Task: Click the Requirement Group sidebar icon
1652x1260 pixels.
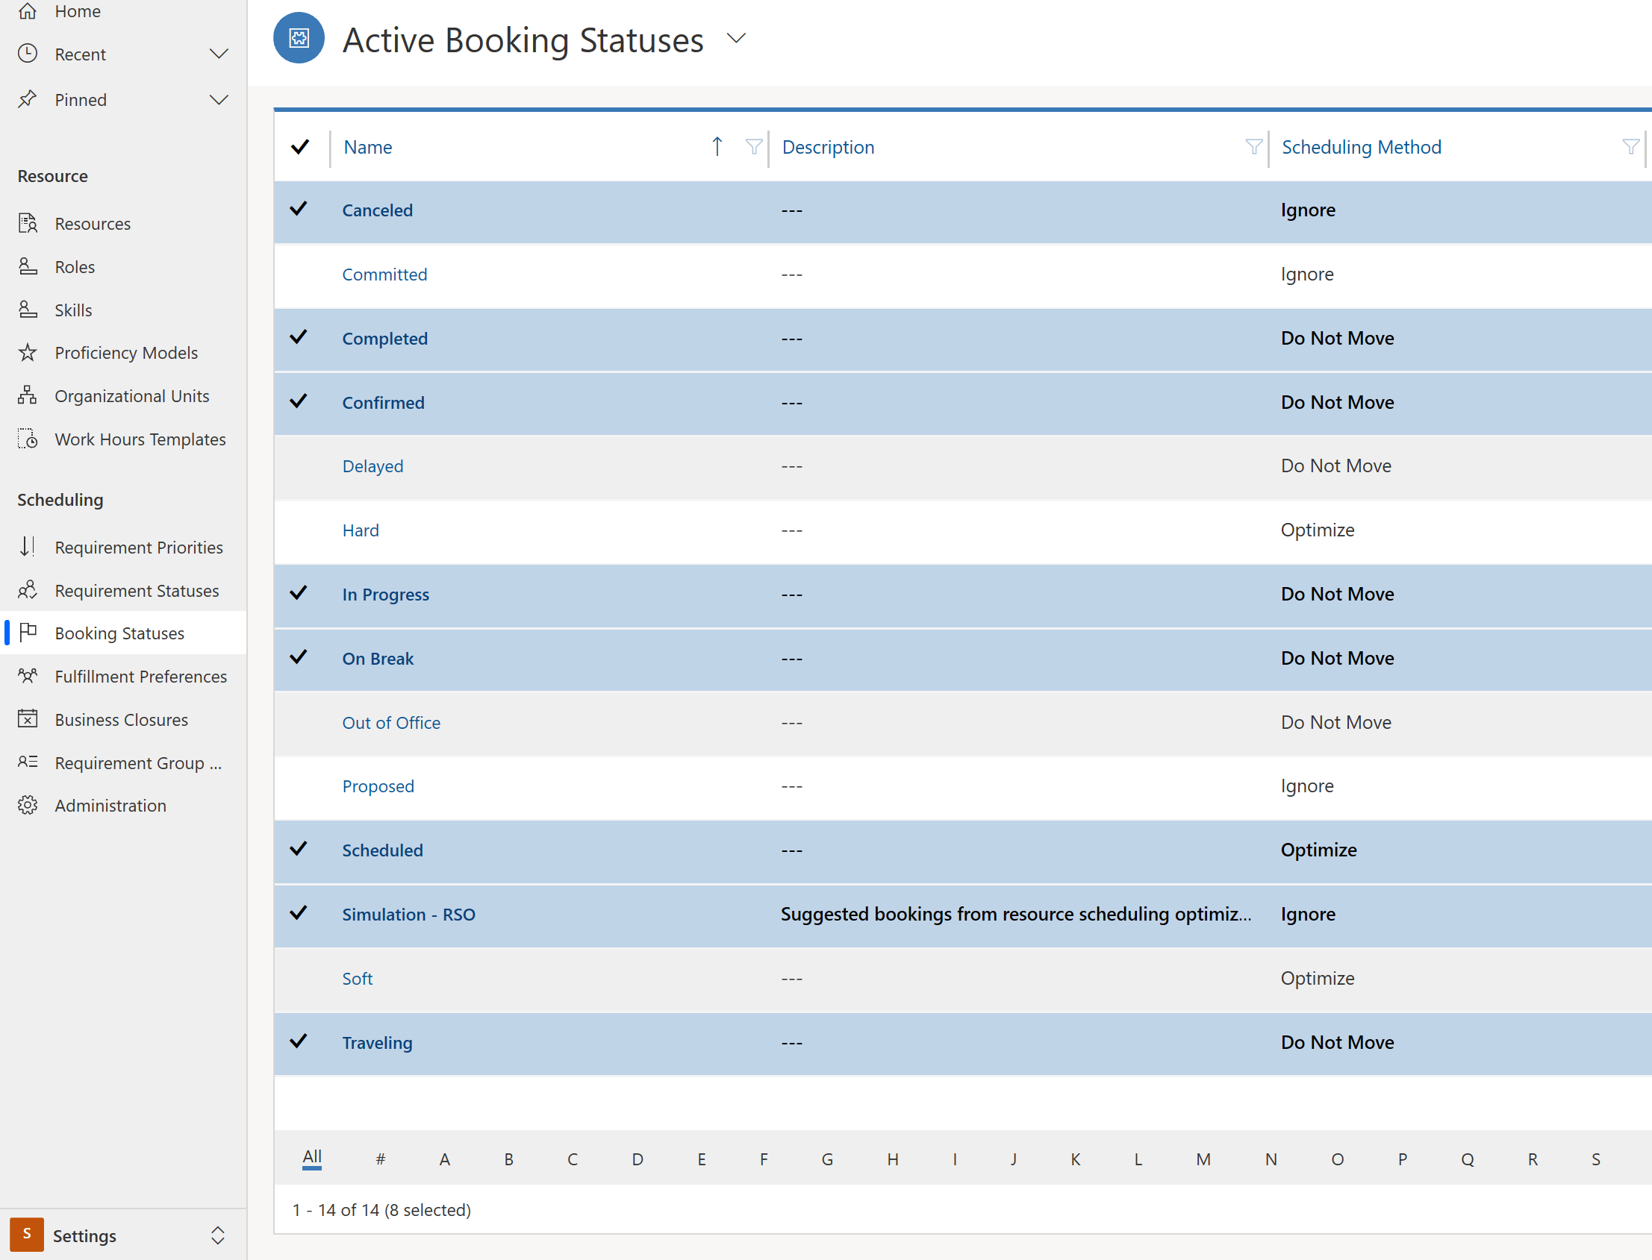Action: (29, 761)
